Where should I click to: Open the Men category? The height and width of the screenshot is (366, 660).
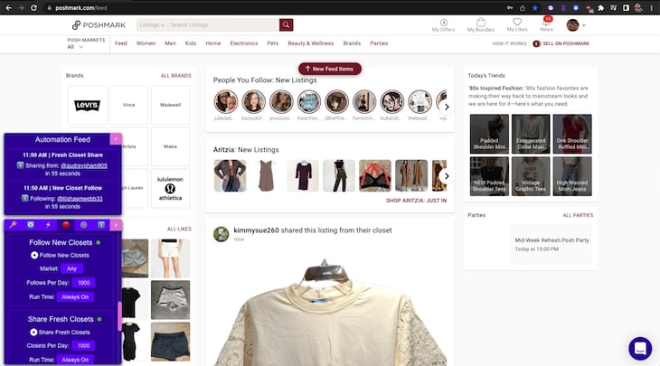coord(171,43)
